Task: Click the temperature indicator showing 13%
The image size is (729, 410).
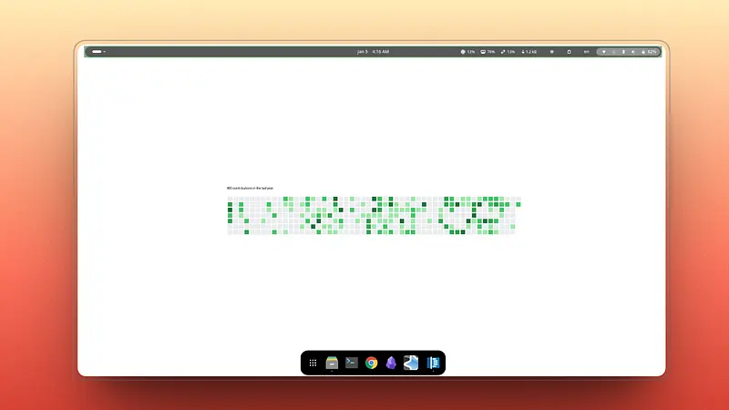Action: point(508,52)
